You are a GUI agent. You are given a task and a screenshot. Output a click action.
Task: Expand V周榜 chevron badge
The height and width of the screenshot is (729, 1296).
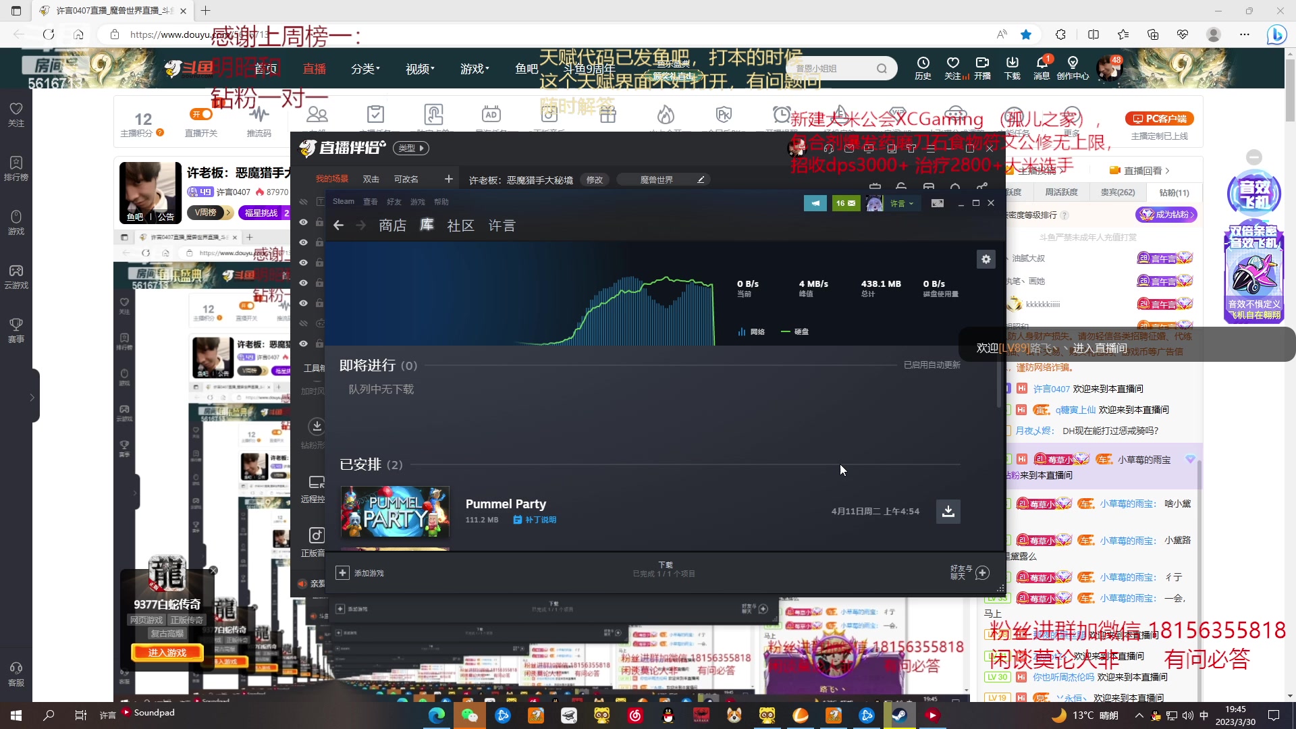click(x=210, y=213)
